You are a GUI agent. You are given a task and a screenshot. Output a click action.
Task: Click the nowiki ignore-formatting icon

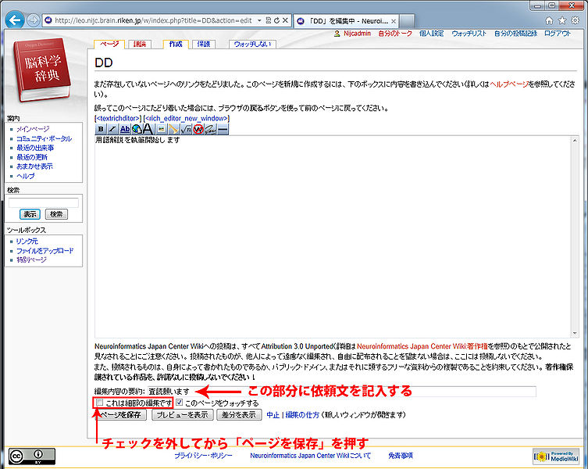click(198, 129)
